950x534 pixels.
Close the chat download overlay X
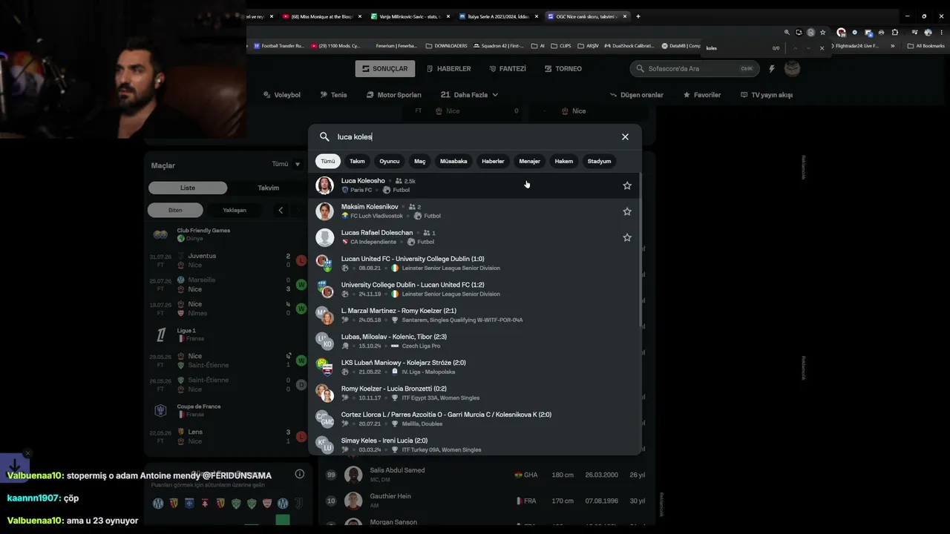(28, 453)
